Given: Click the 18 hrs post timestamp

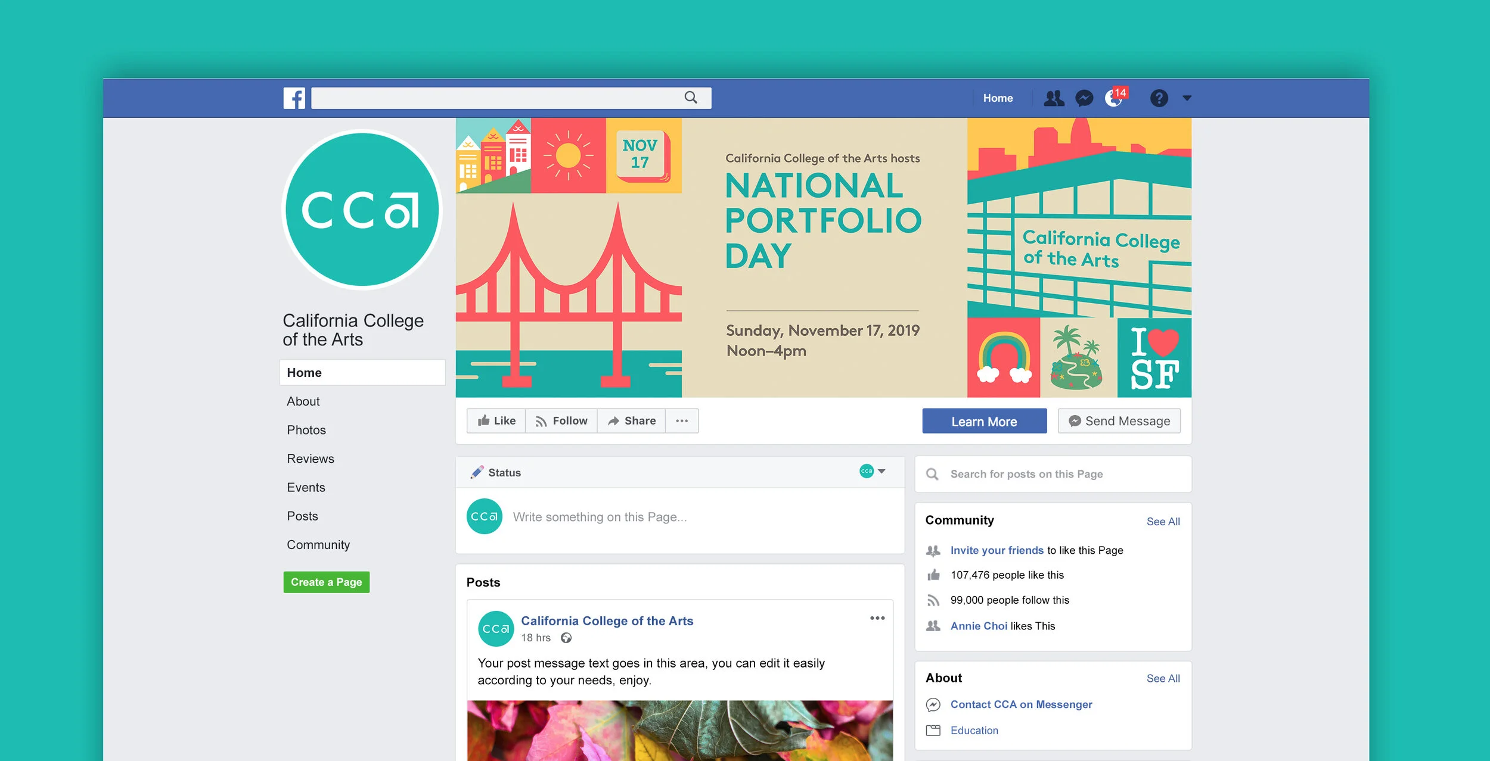Looking at the screenshot, I should pos(535,638).
